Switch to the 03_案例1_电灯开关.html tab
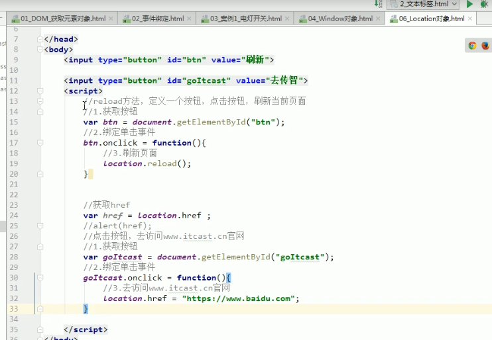Viewport: 492px width, 340px height. pos(246,19)
